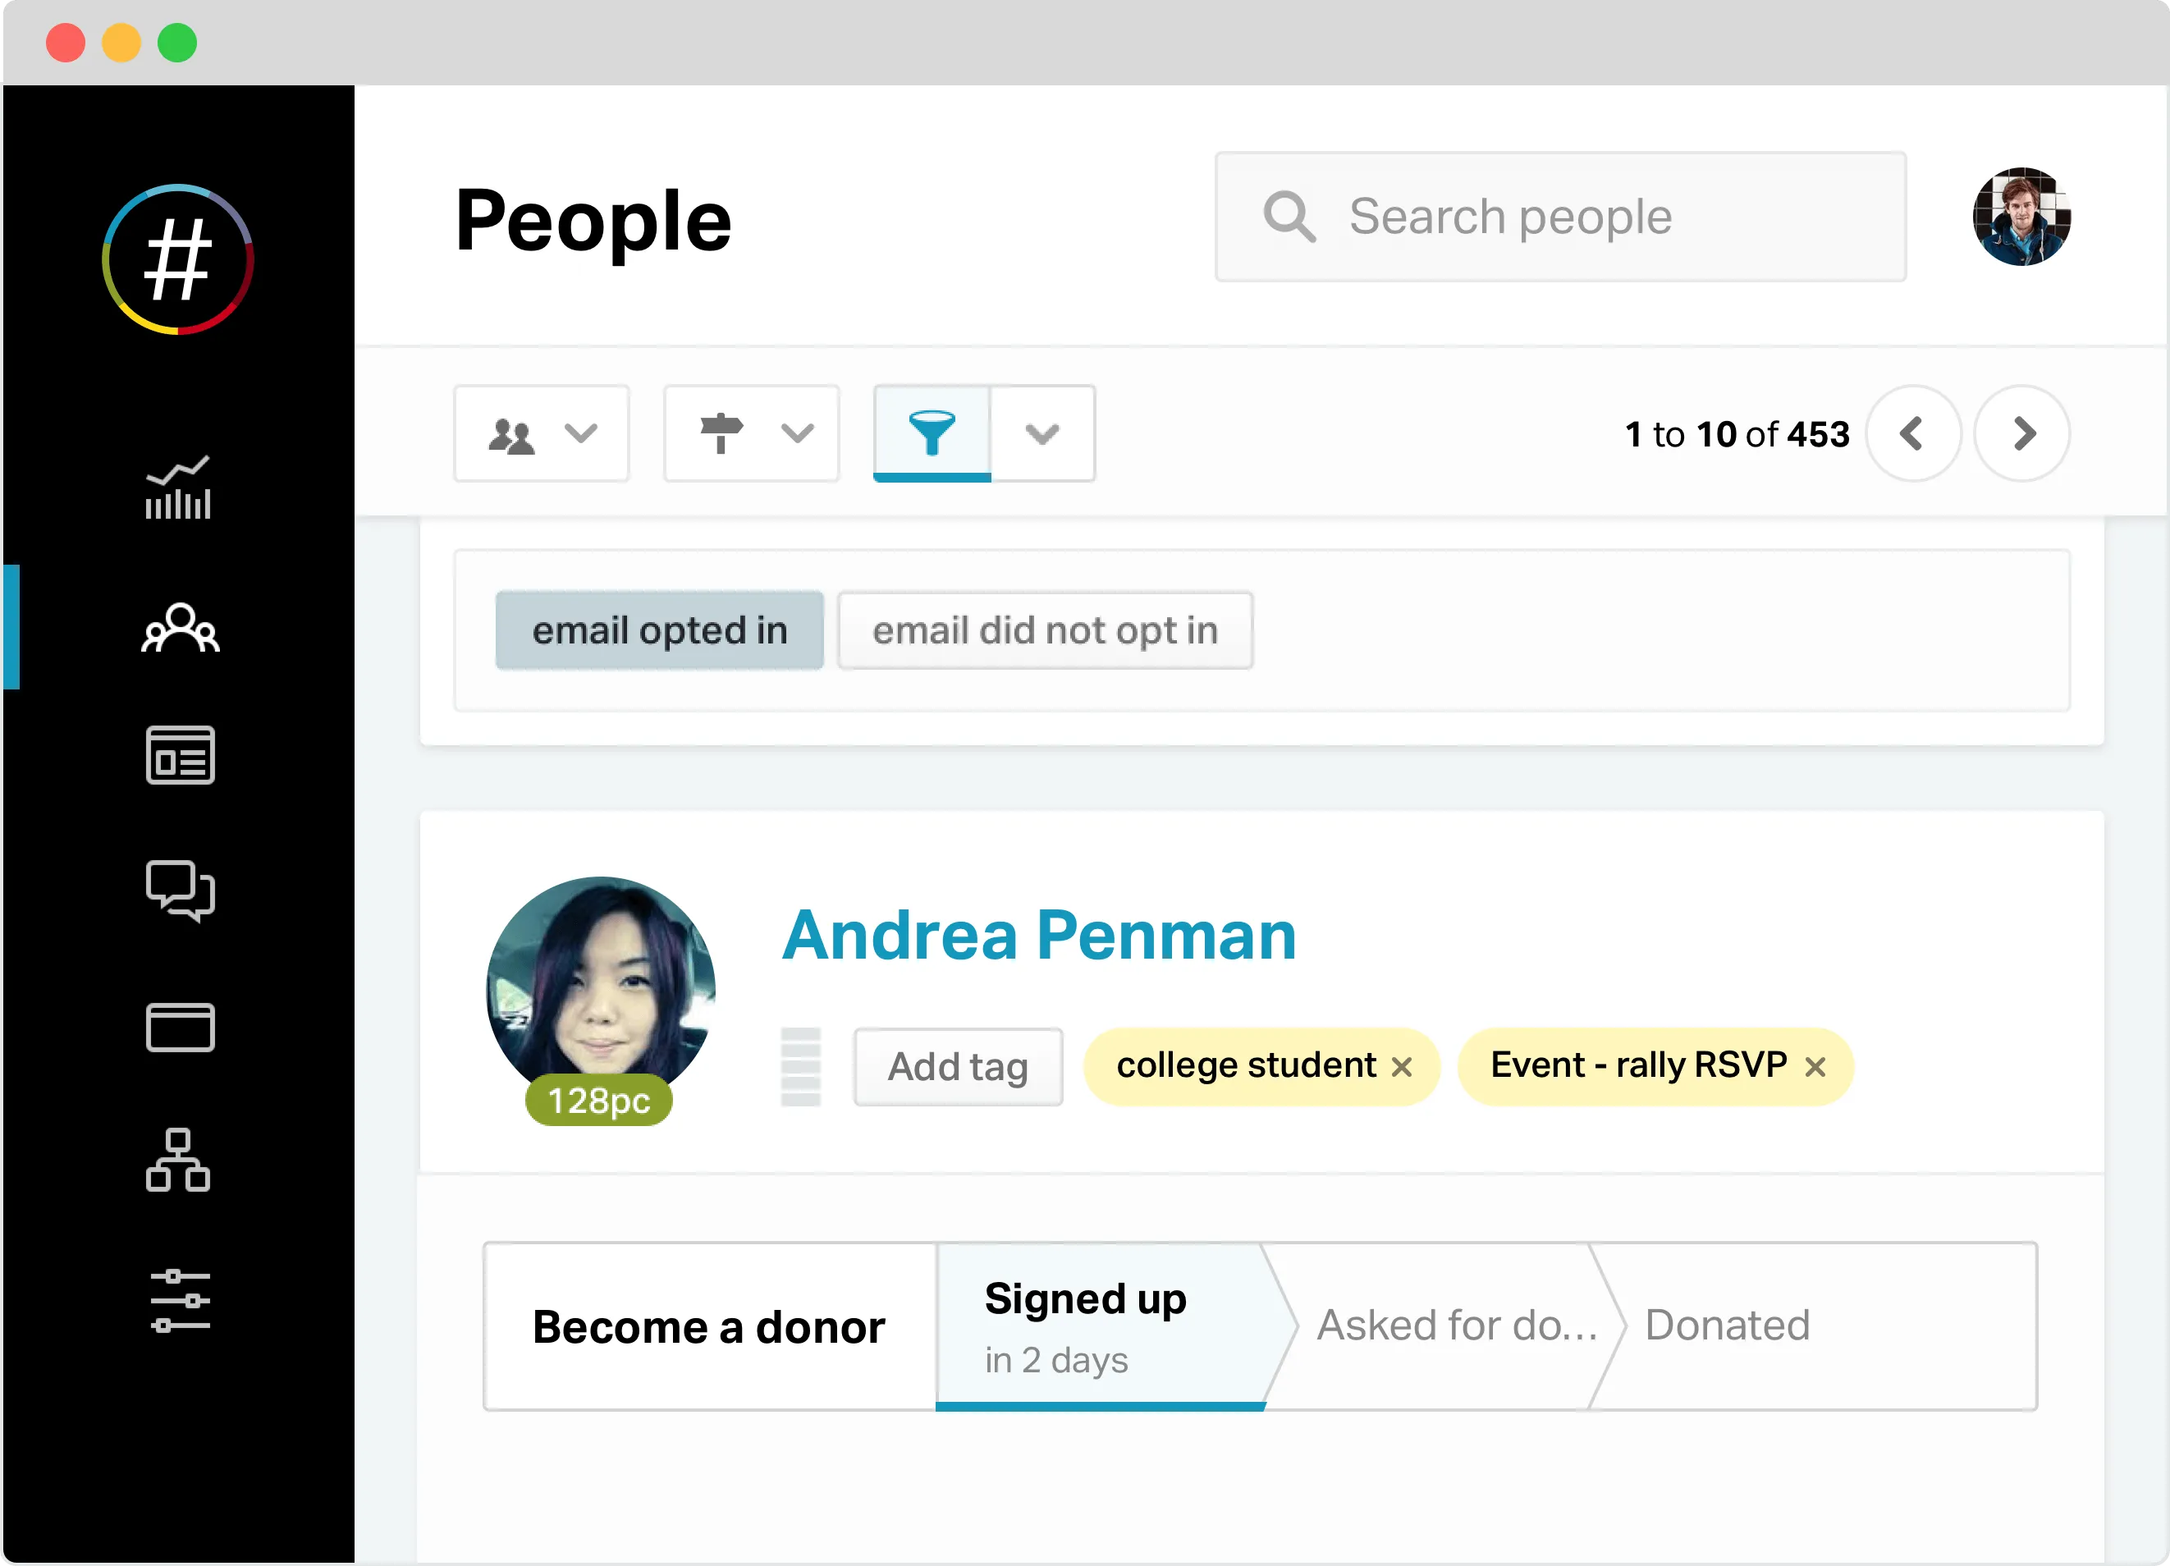Toggle email opted in filter active
This screenshot has height=1566, width=2170.
661,630
